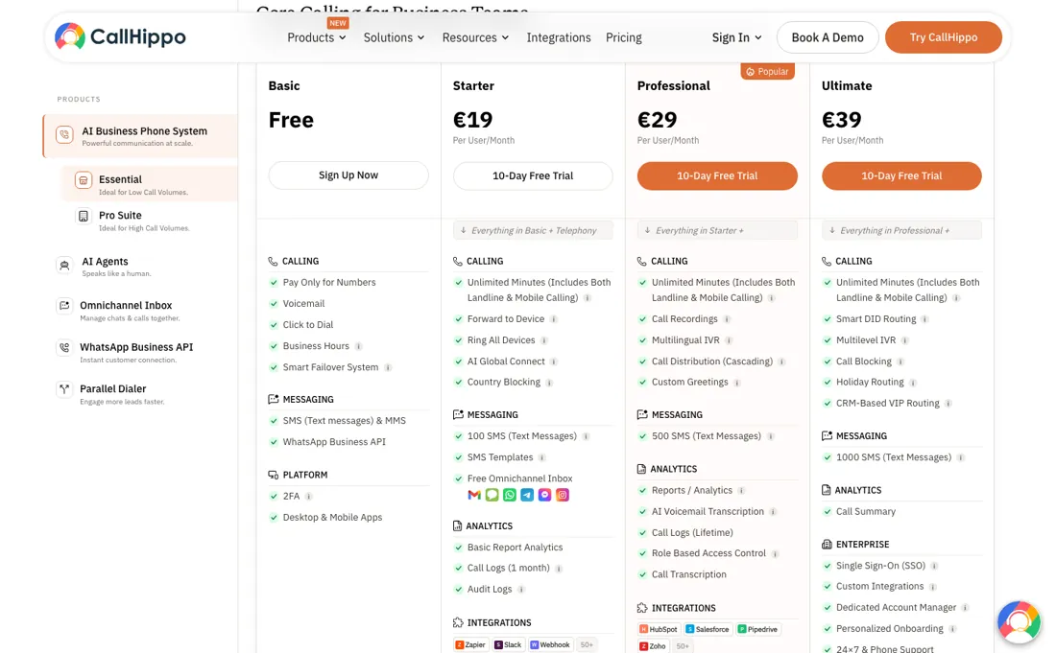Expand the Solutions dropdown menu
The image size is (1056, 653).
coord(394,37)
